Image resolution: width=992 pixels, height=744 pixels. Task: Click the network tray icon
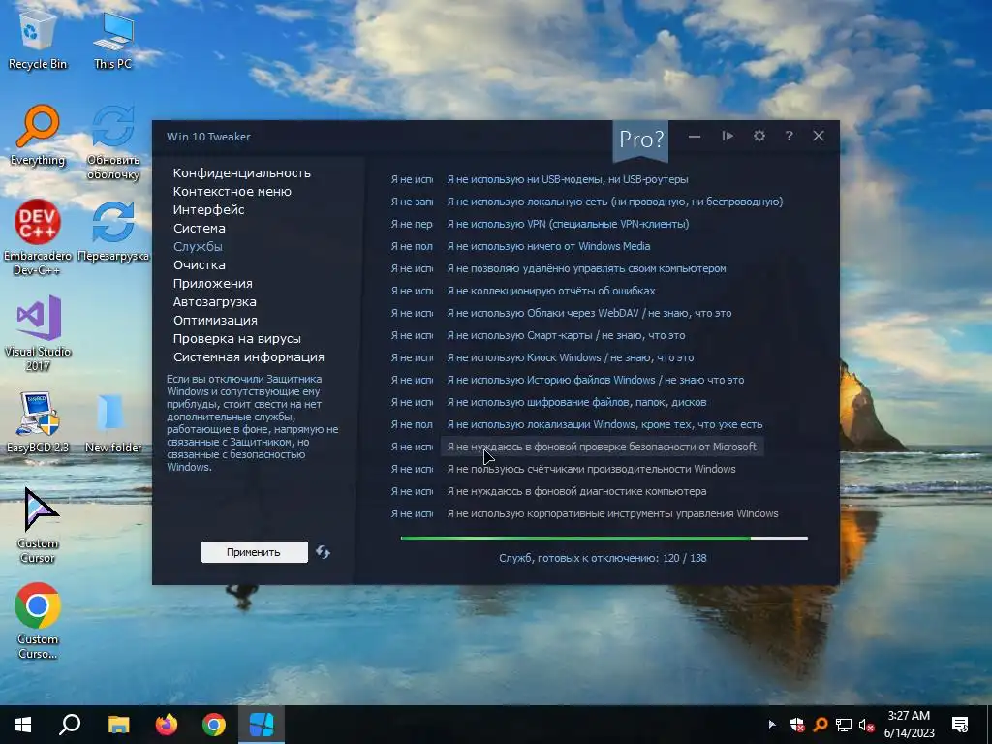[844, 725]
